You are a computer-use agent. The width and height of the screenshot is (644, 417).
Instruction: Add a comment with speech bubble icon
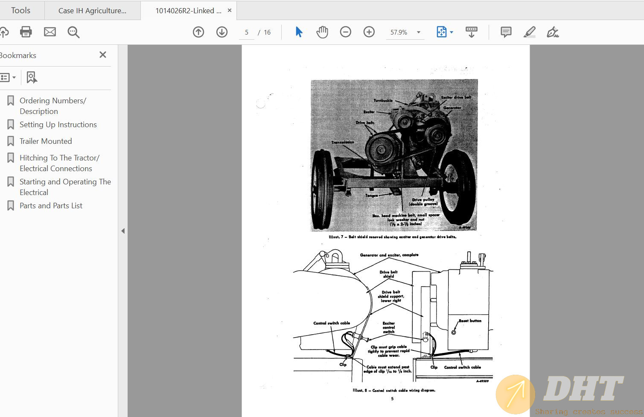[506, 32]
